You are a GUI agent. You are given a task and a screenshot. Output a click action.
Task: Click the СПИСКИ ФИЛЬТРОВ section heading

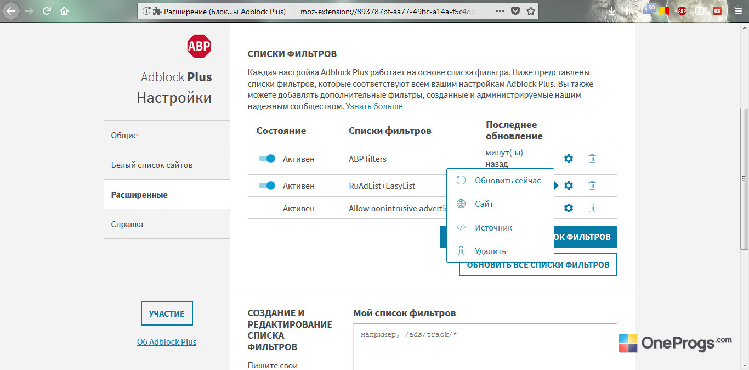[292, 54]
